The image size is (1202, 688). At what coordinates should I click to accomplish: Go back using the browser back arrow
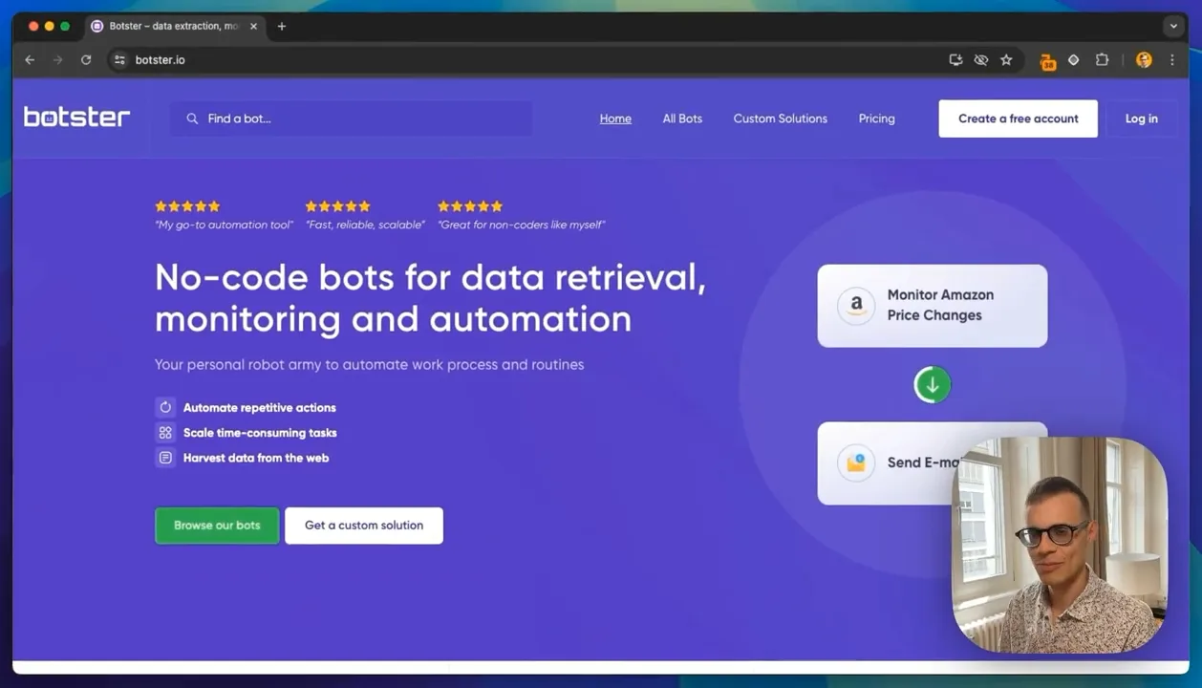click(30, 59)
